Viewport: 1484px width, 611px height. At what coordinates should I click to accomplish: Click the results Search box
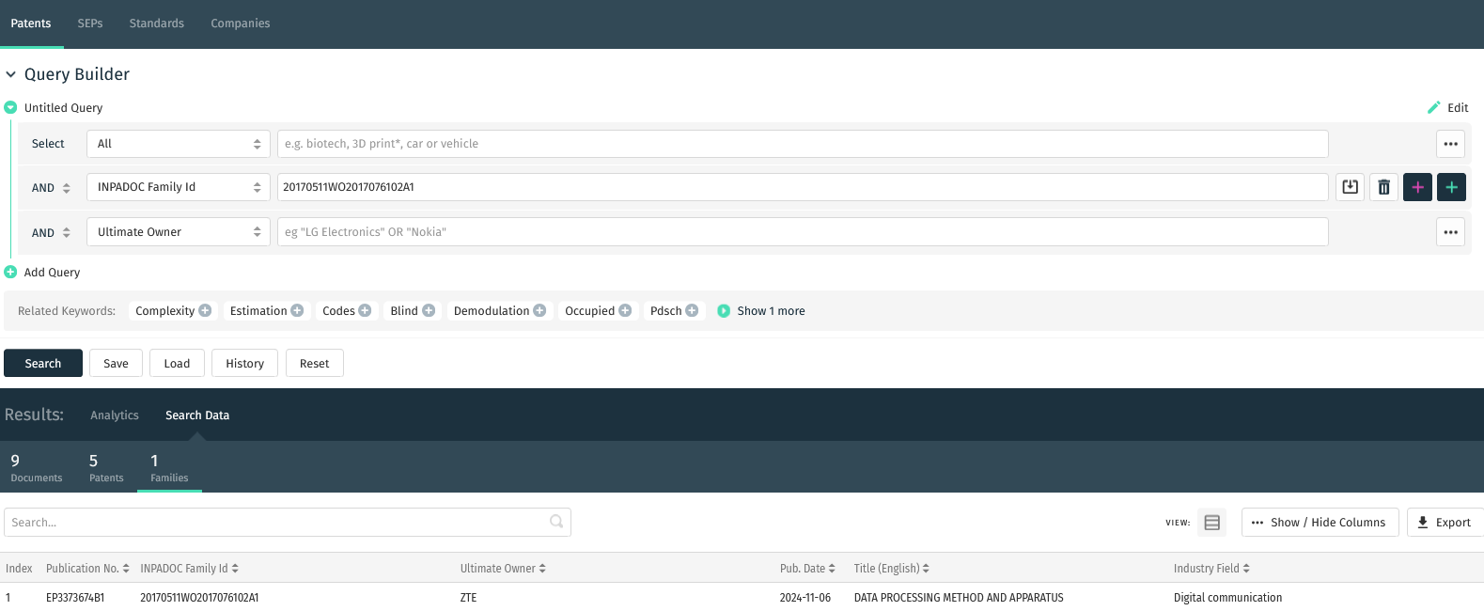click(288, 523)
